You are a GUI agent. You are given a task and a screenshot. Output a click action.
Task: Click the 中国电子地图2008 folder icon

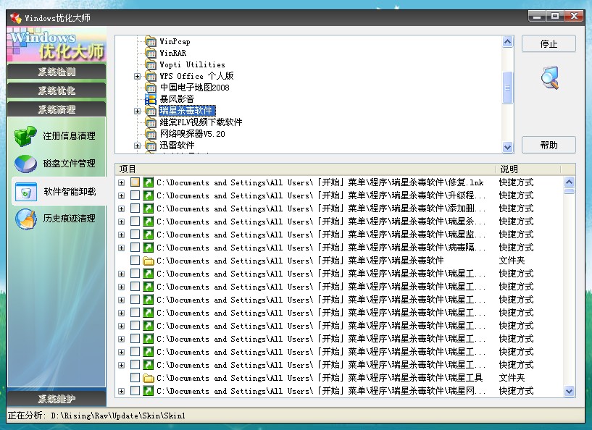[x=151, y=88]
